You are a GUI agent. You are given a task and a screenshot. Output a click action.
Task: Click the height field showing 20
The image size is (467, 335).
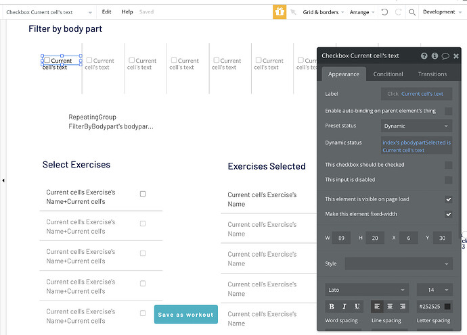pyautogui.click(x=375, y=238)
